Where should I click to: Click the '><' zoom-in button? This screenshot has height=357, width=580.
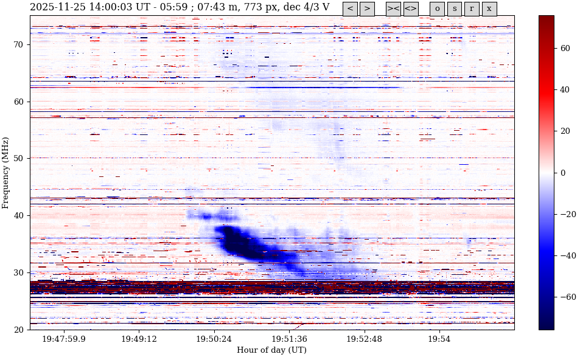(393, 9)
